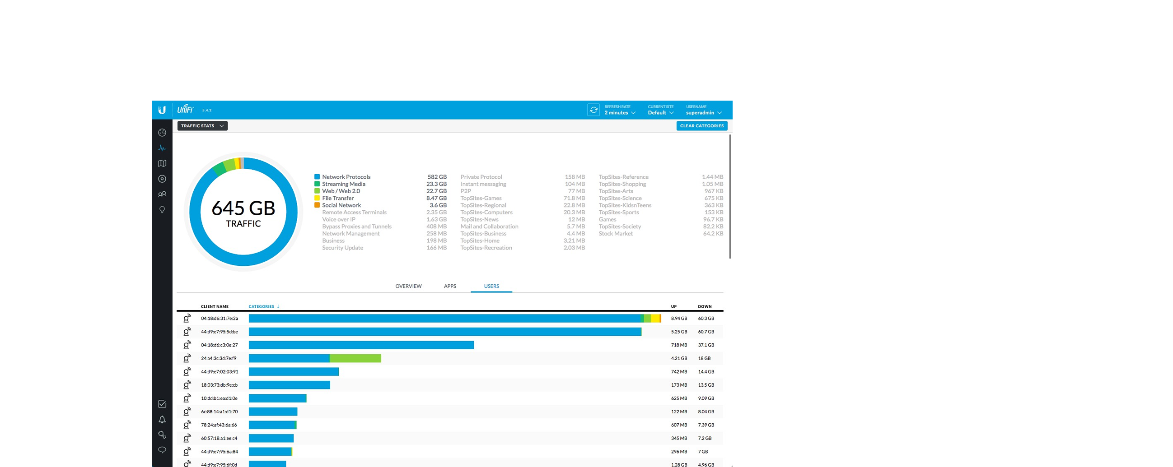Open the Alerts bell icon

[x=162, y=420]
